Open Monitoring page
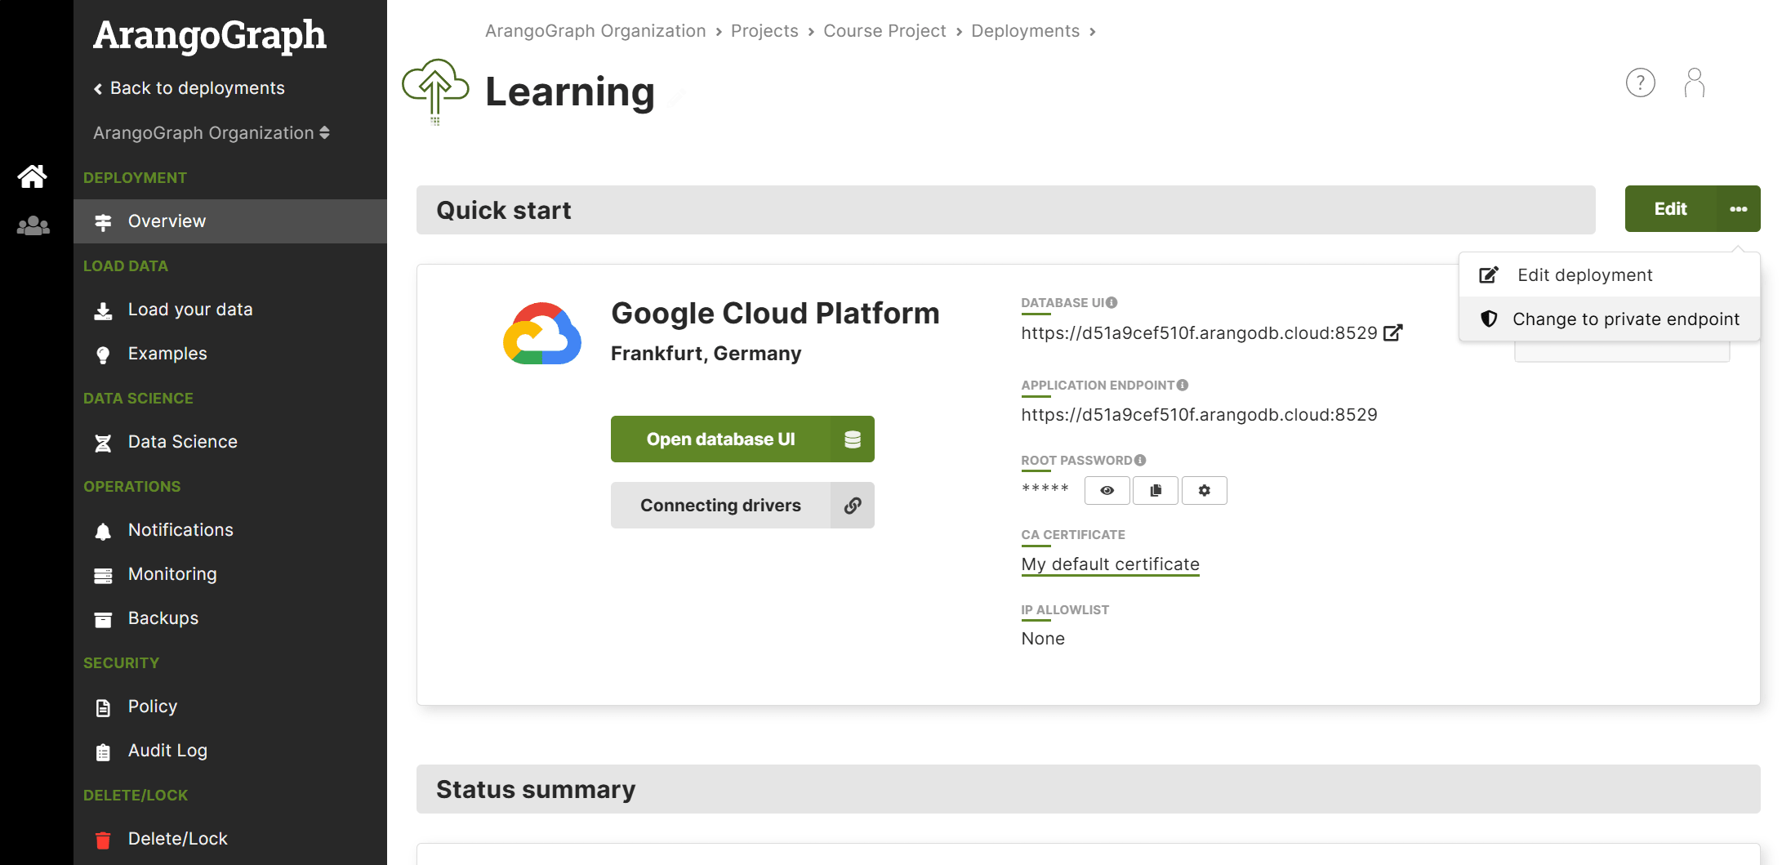The width and height of the screenshot is (1782, 865). click(x=230, y=574)
